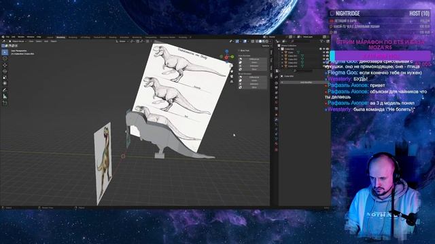Select the Select Box tool

coord(5,52)
